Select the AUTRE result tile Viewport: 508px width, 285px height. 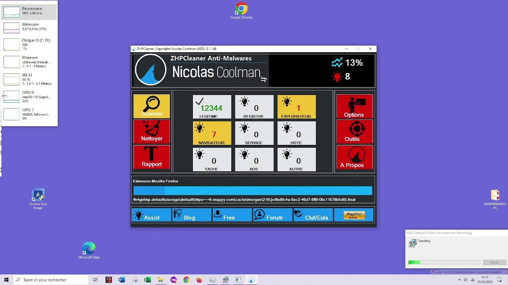tap(296, 160)
